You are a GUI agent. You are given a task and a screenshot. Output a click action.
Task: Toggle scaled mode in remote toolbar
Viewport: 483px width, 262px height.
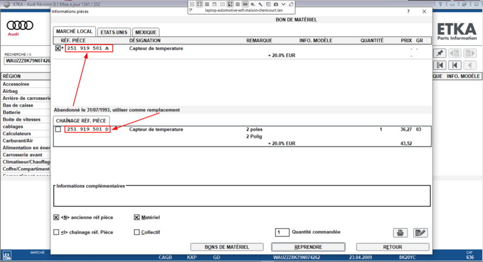tap(230, 4)
